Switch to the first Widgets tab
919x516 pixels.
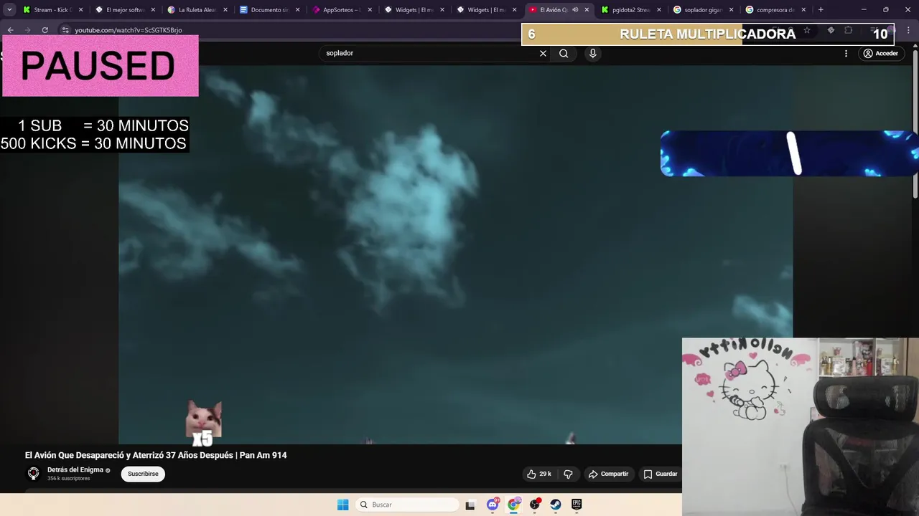click(414, 10)
